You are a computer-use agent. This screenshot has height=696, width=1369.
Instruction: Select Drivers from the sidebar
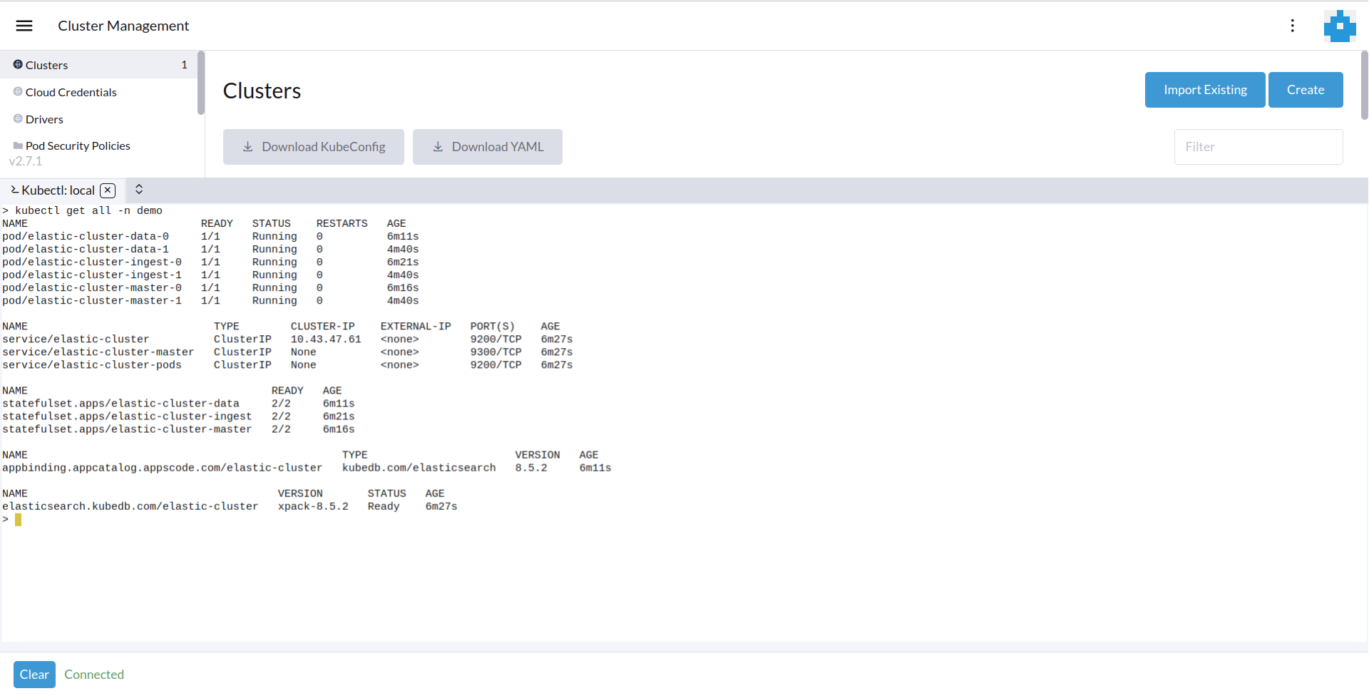(x=44, y=119)
